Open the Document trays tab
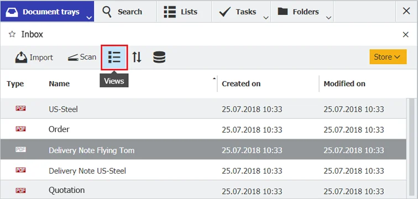Image resolution: width=418 pixels, height=199 pixels. coord(47,12)
